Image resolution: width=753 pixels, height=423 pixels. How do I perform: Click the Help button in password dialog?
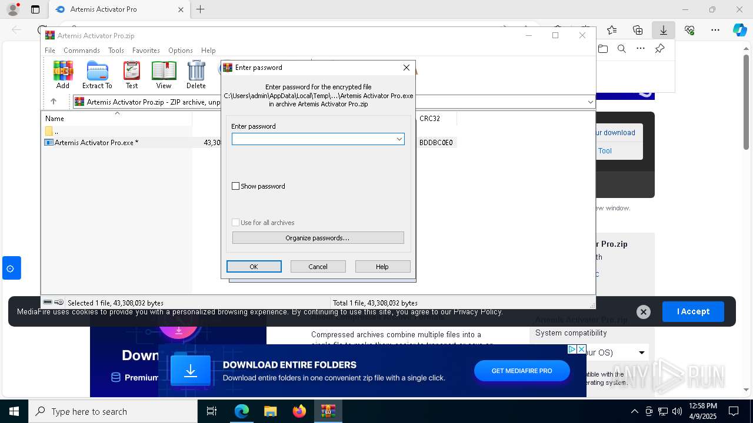click(382, 267)
